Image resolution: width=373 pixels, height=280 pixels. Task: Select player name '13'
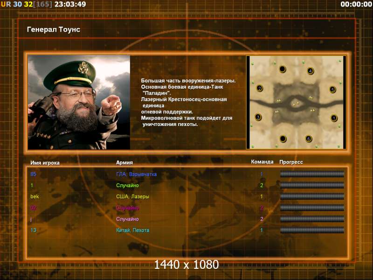[x=33, y=230]
